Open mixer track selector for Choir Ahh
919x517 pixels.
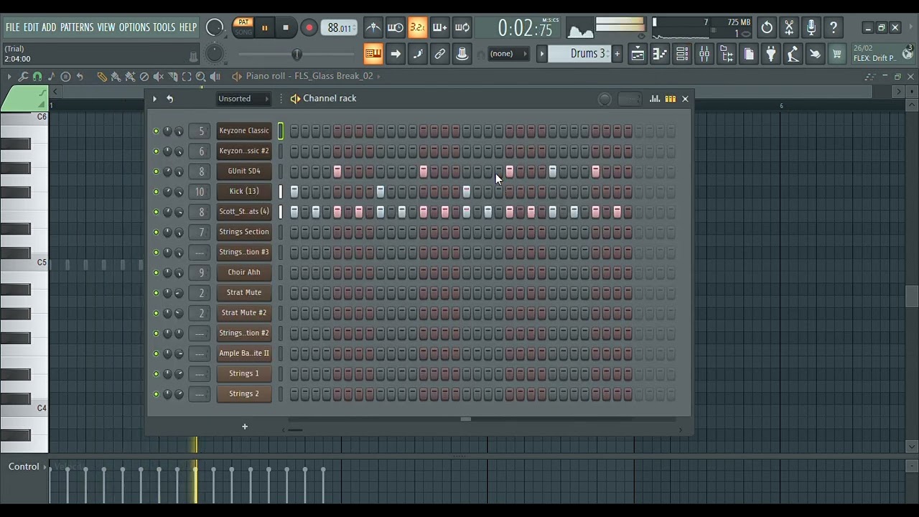click(x=201, y=273)
